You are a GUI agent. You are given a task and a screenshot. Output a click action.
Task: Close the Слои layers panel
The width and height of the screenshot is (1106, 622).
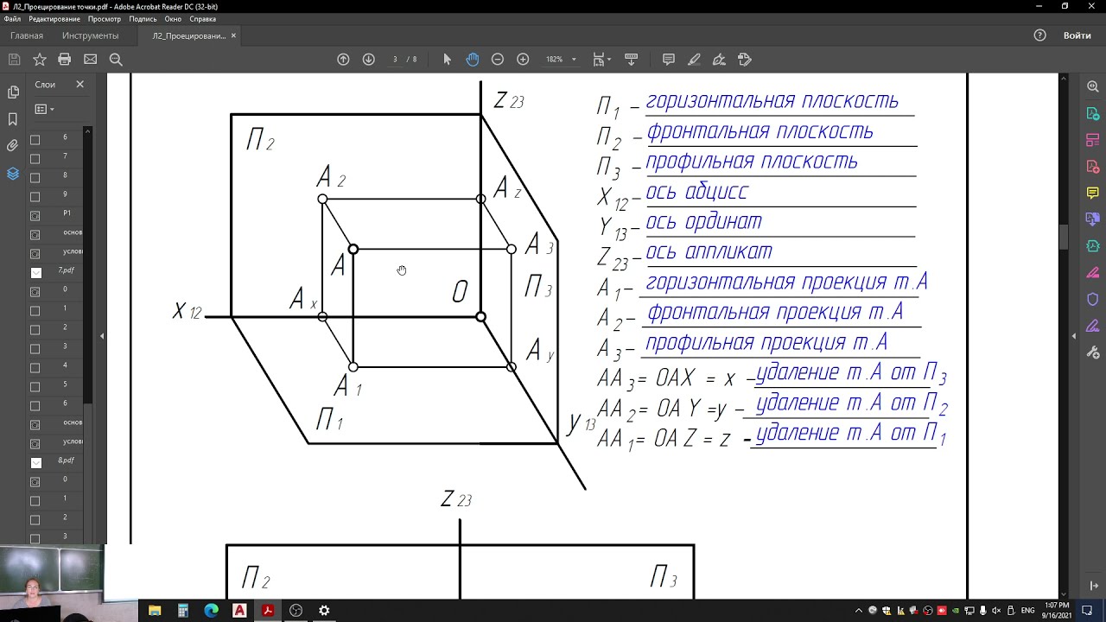(79, 85)
